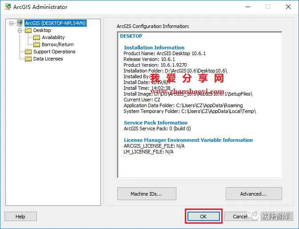Viewport: 299px width, 229px height.
Task: Click the Availability folder icon
Action: tap(36, 37)
